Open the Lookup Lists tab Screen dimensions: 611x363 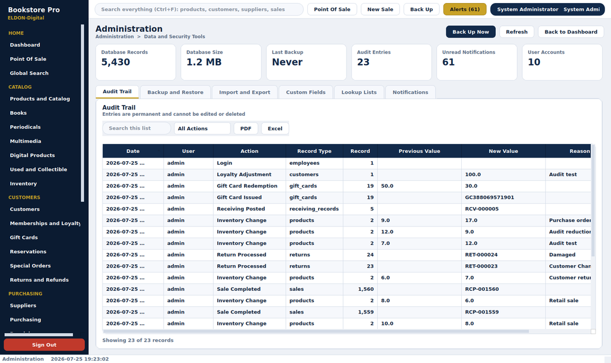tap(359, 93)
